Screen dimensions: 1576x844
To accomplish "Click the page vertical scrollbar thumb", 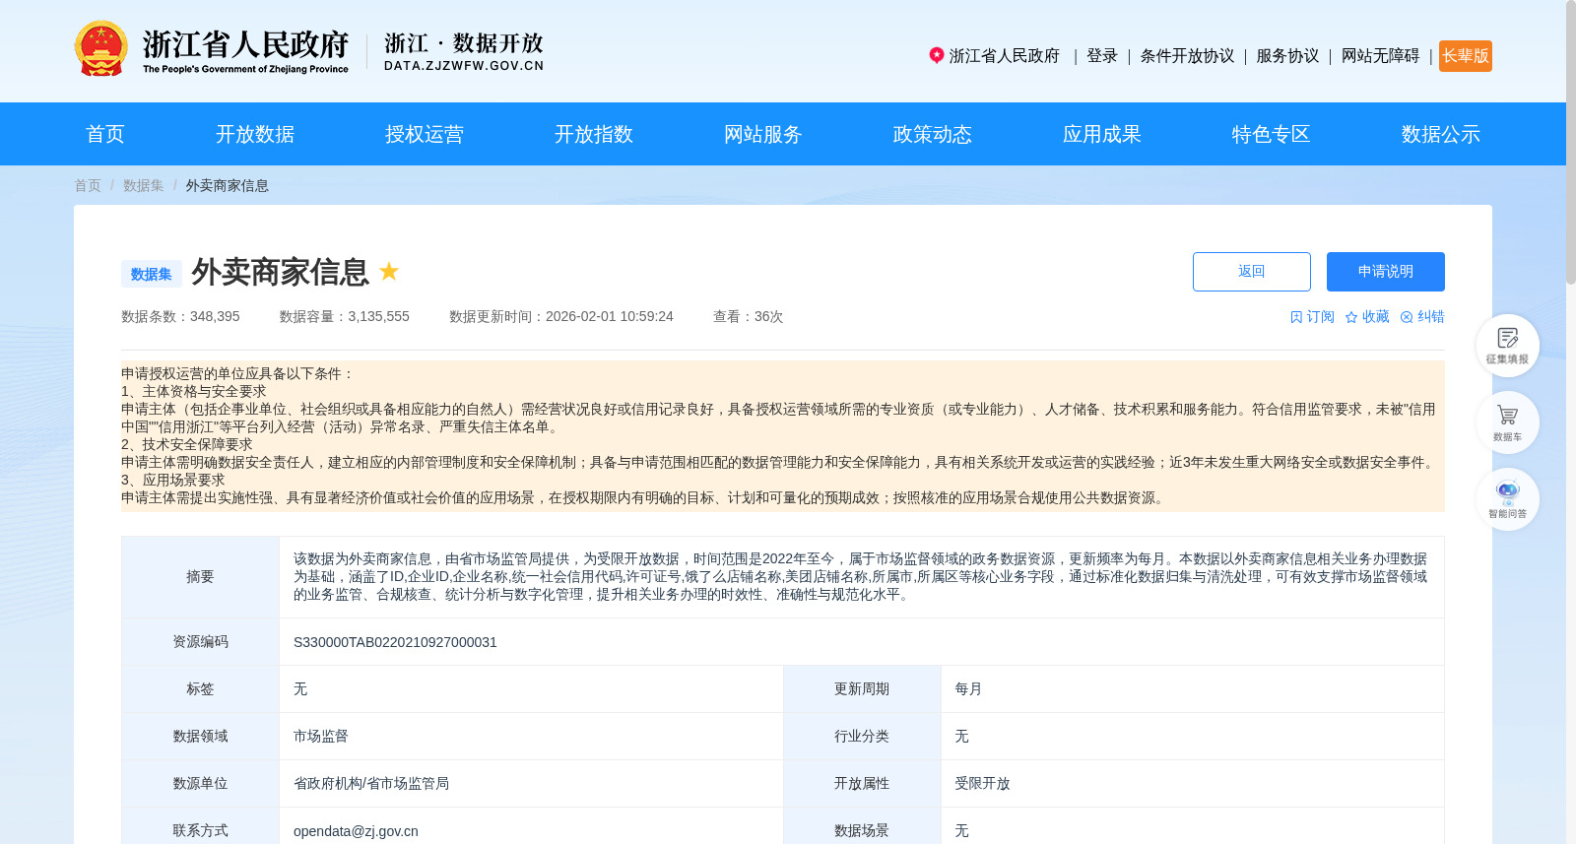I will 1571,143.
